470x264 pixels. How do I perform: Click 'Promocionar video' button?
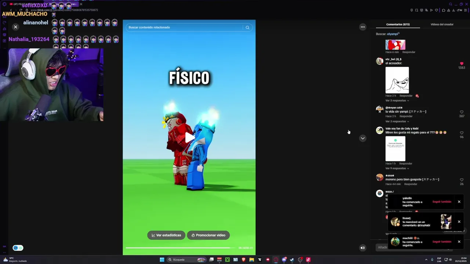208,235
